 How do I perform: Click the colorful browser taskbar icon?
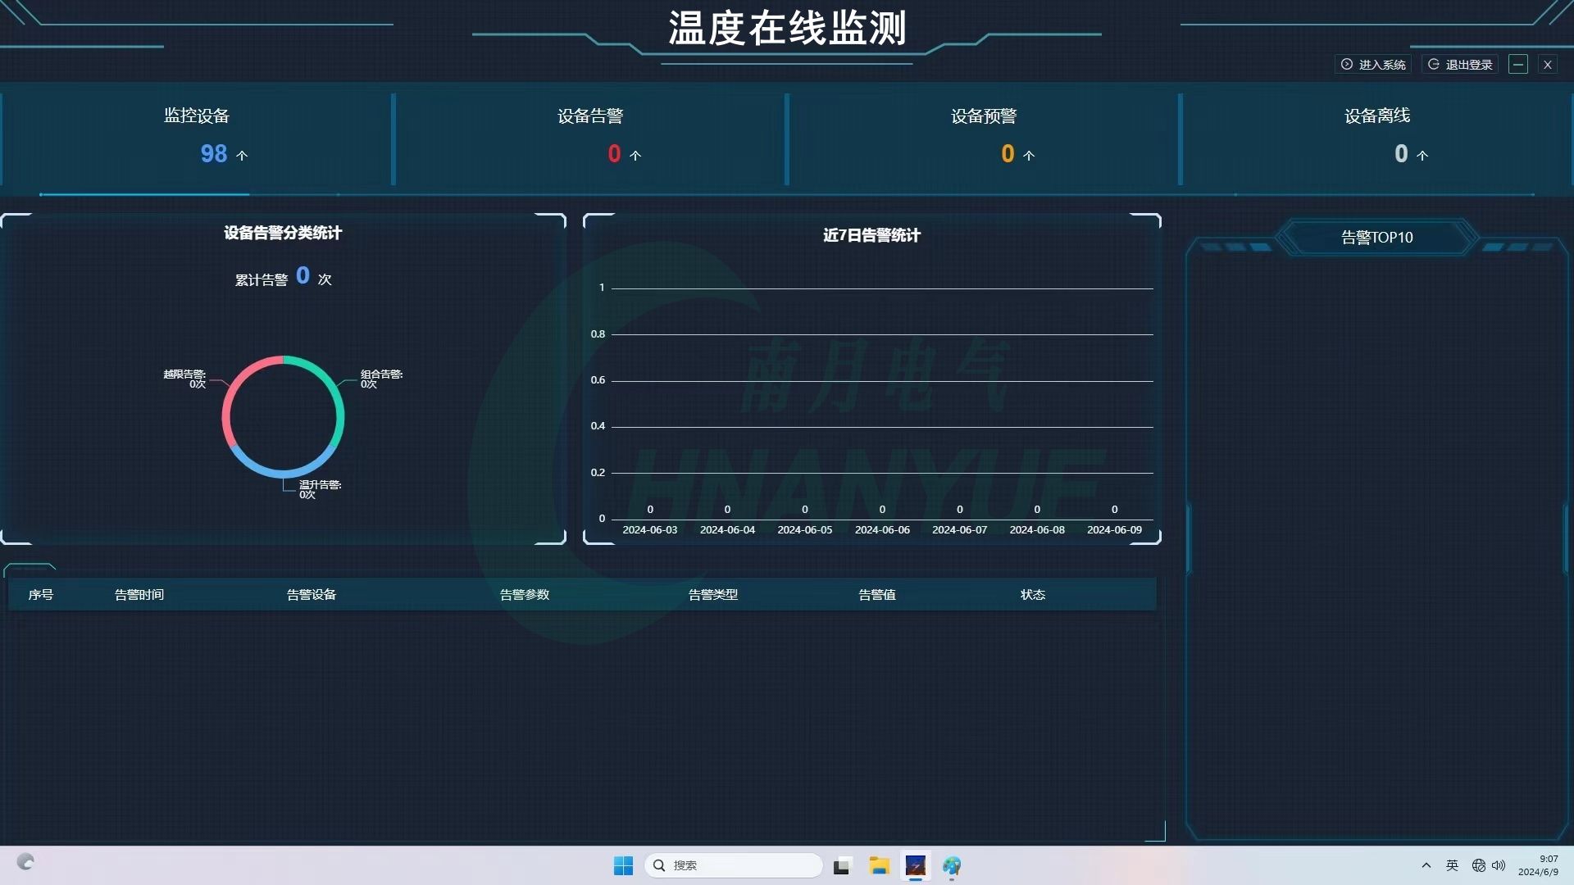coord(951,865)
